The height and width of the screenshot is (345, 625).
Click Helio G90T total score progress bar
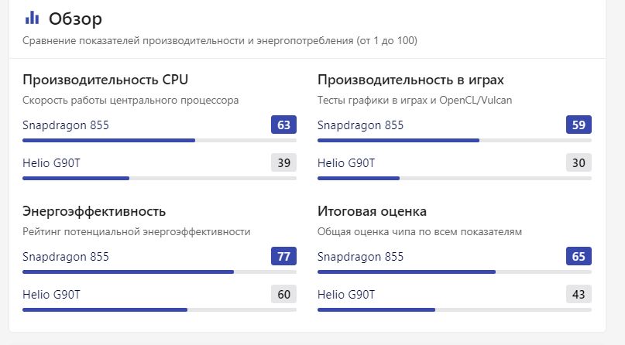pos(455,309)
